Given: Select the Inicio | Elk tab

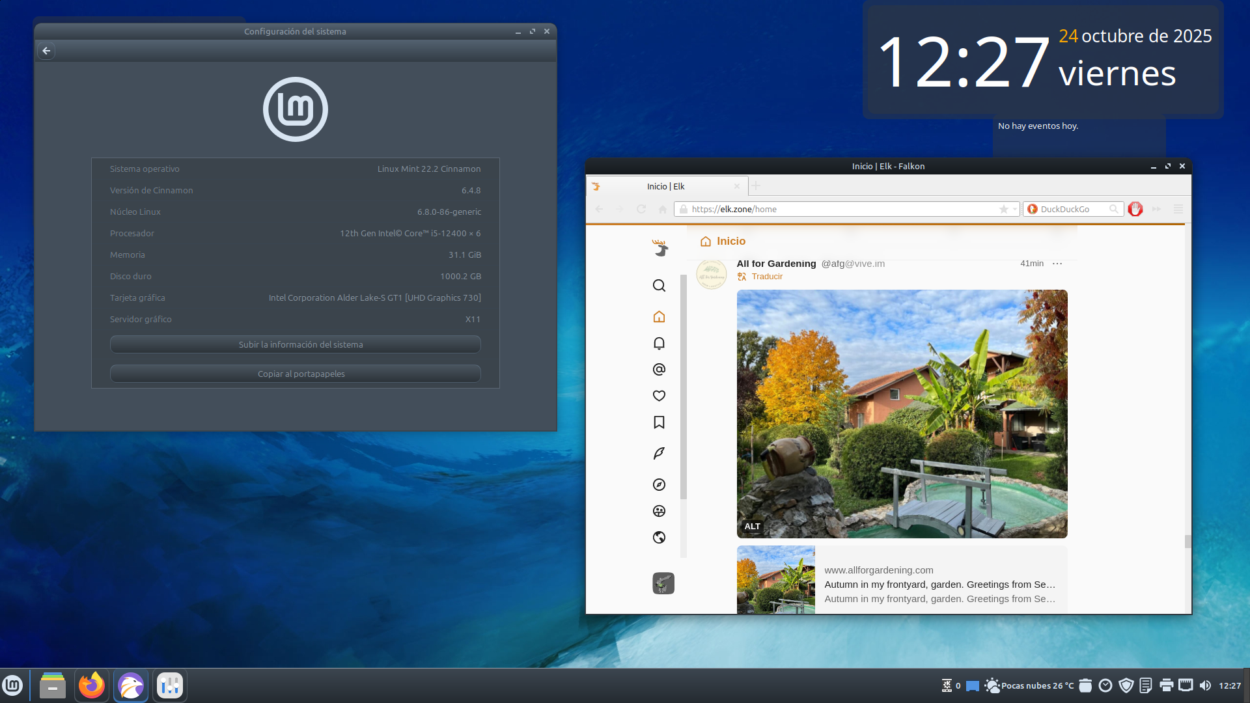Looking at the screenshot, I should pos(665,186).
